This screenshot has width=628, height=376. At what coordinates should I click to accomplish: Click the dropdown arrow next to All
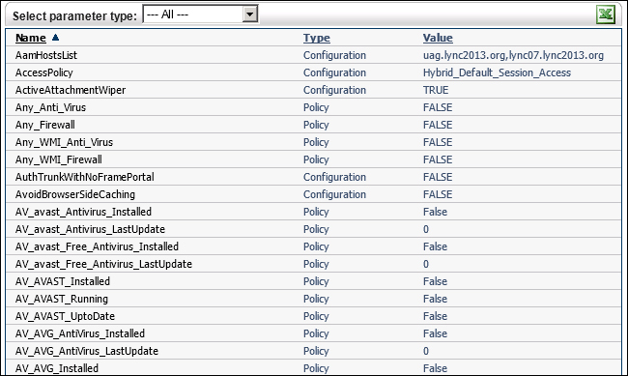coord(250,14)
